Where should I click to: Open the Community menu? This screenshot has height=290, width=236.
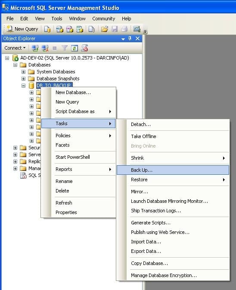[104, 19]
